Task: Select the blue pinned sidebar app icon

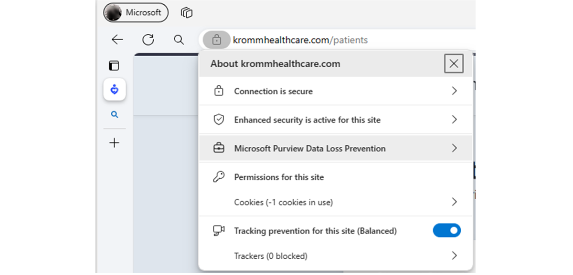Action: 114,90
